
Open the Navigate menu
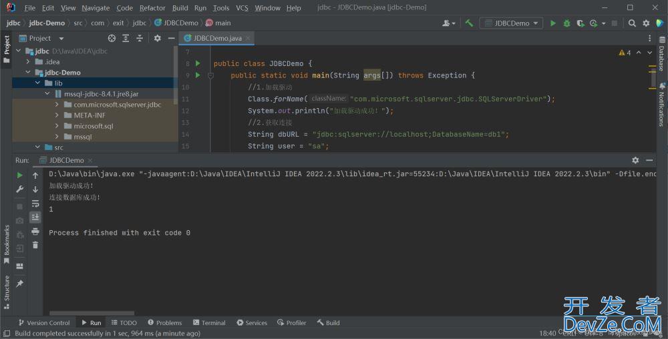point(96,7)
